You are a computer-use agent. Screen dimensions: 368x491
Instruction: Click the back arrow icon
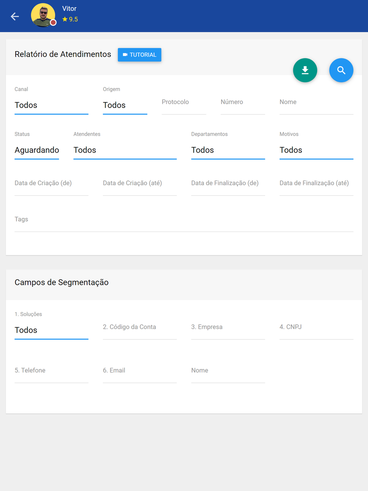(15, 16)
